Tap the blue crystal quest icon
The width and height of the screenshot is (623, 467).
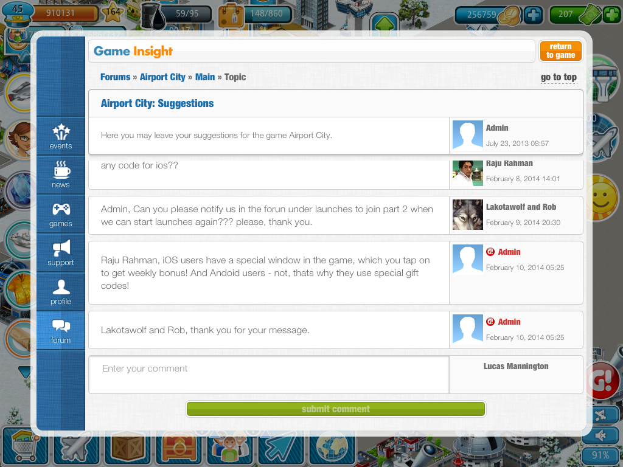click(20, 190)
